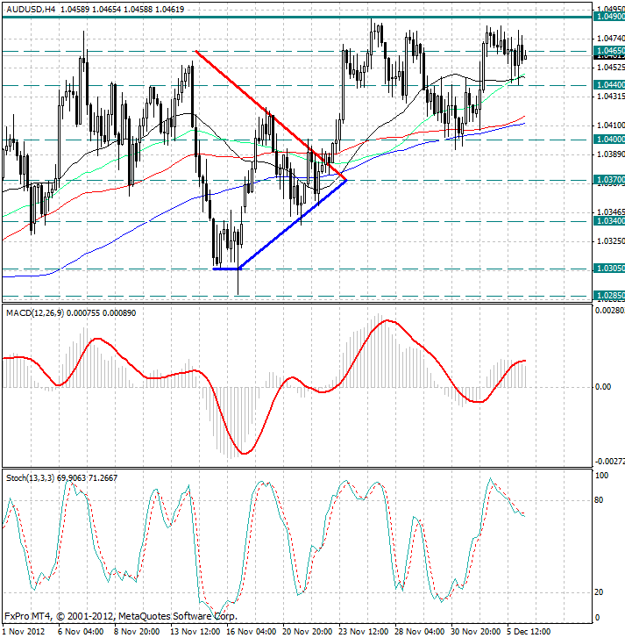Click the 6 Nov 04:00 time label
625x638 pixels.
(x=81, y=632)
